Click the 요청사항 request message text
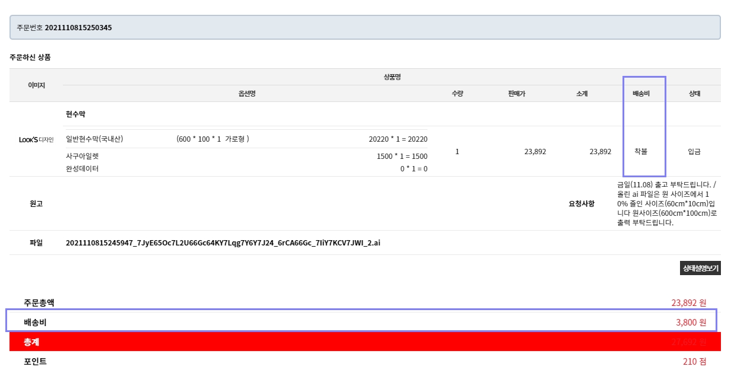The width and height of the screenshot is (731, 386). pos(667,203)
